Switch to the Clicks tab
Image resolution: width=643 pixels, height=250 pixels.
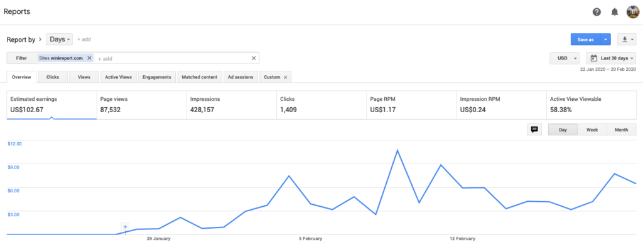pos(53,77)
